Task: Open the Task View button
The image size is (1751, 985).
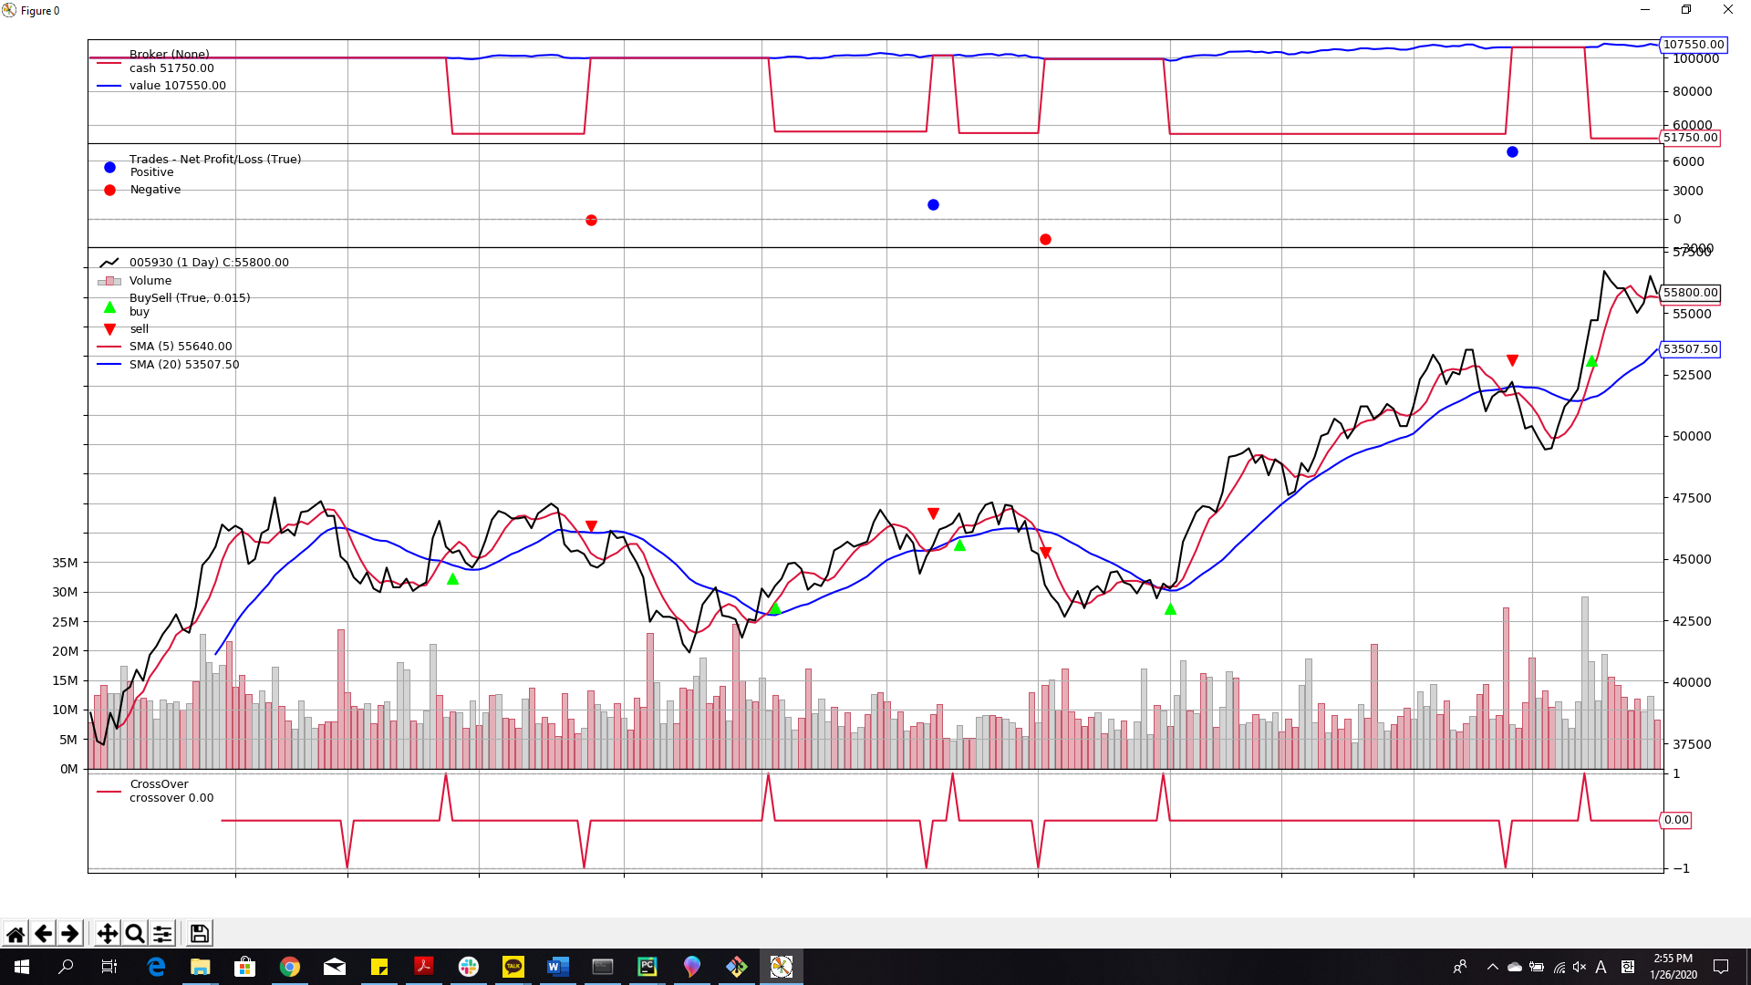Action: pos(109,967)
